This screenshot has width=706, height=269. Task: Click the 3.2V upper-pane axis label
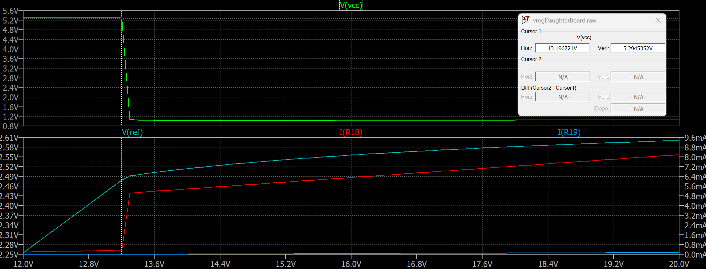(x=10, y=69)
